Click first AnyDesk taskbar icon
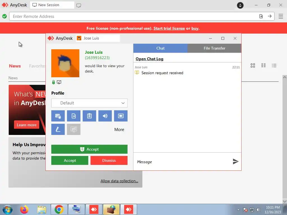Viewport: 287px width, 215px height. tap(94, 209)
